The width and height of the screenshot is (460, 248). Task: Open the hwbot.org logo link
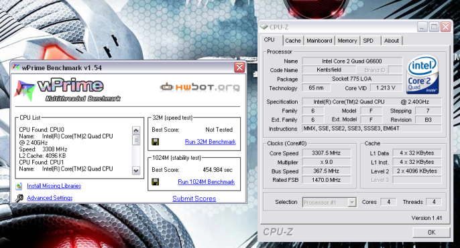point(200,87)
